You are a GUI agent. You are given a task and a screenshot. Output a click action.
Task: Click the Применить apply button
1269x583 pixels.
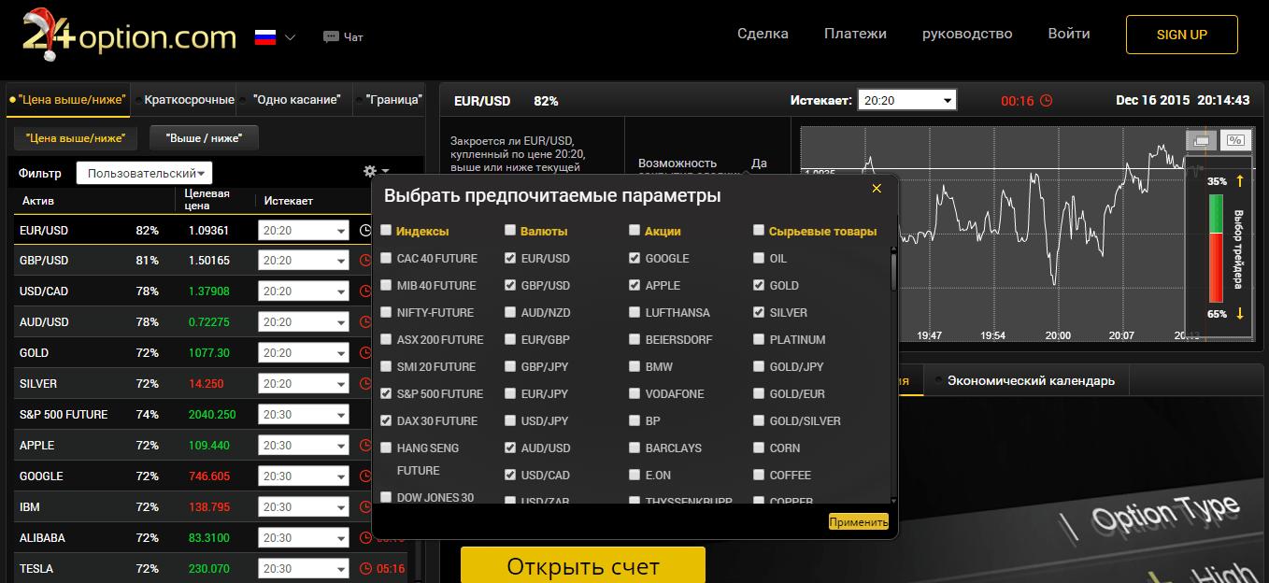click(859, 522)
